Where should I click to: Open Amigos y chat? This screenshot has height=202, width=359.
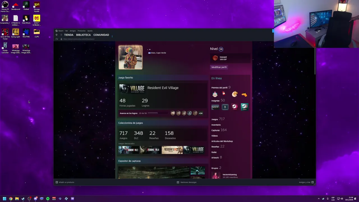(x=306, y=182)
